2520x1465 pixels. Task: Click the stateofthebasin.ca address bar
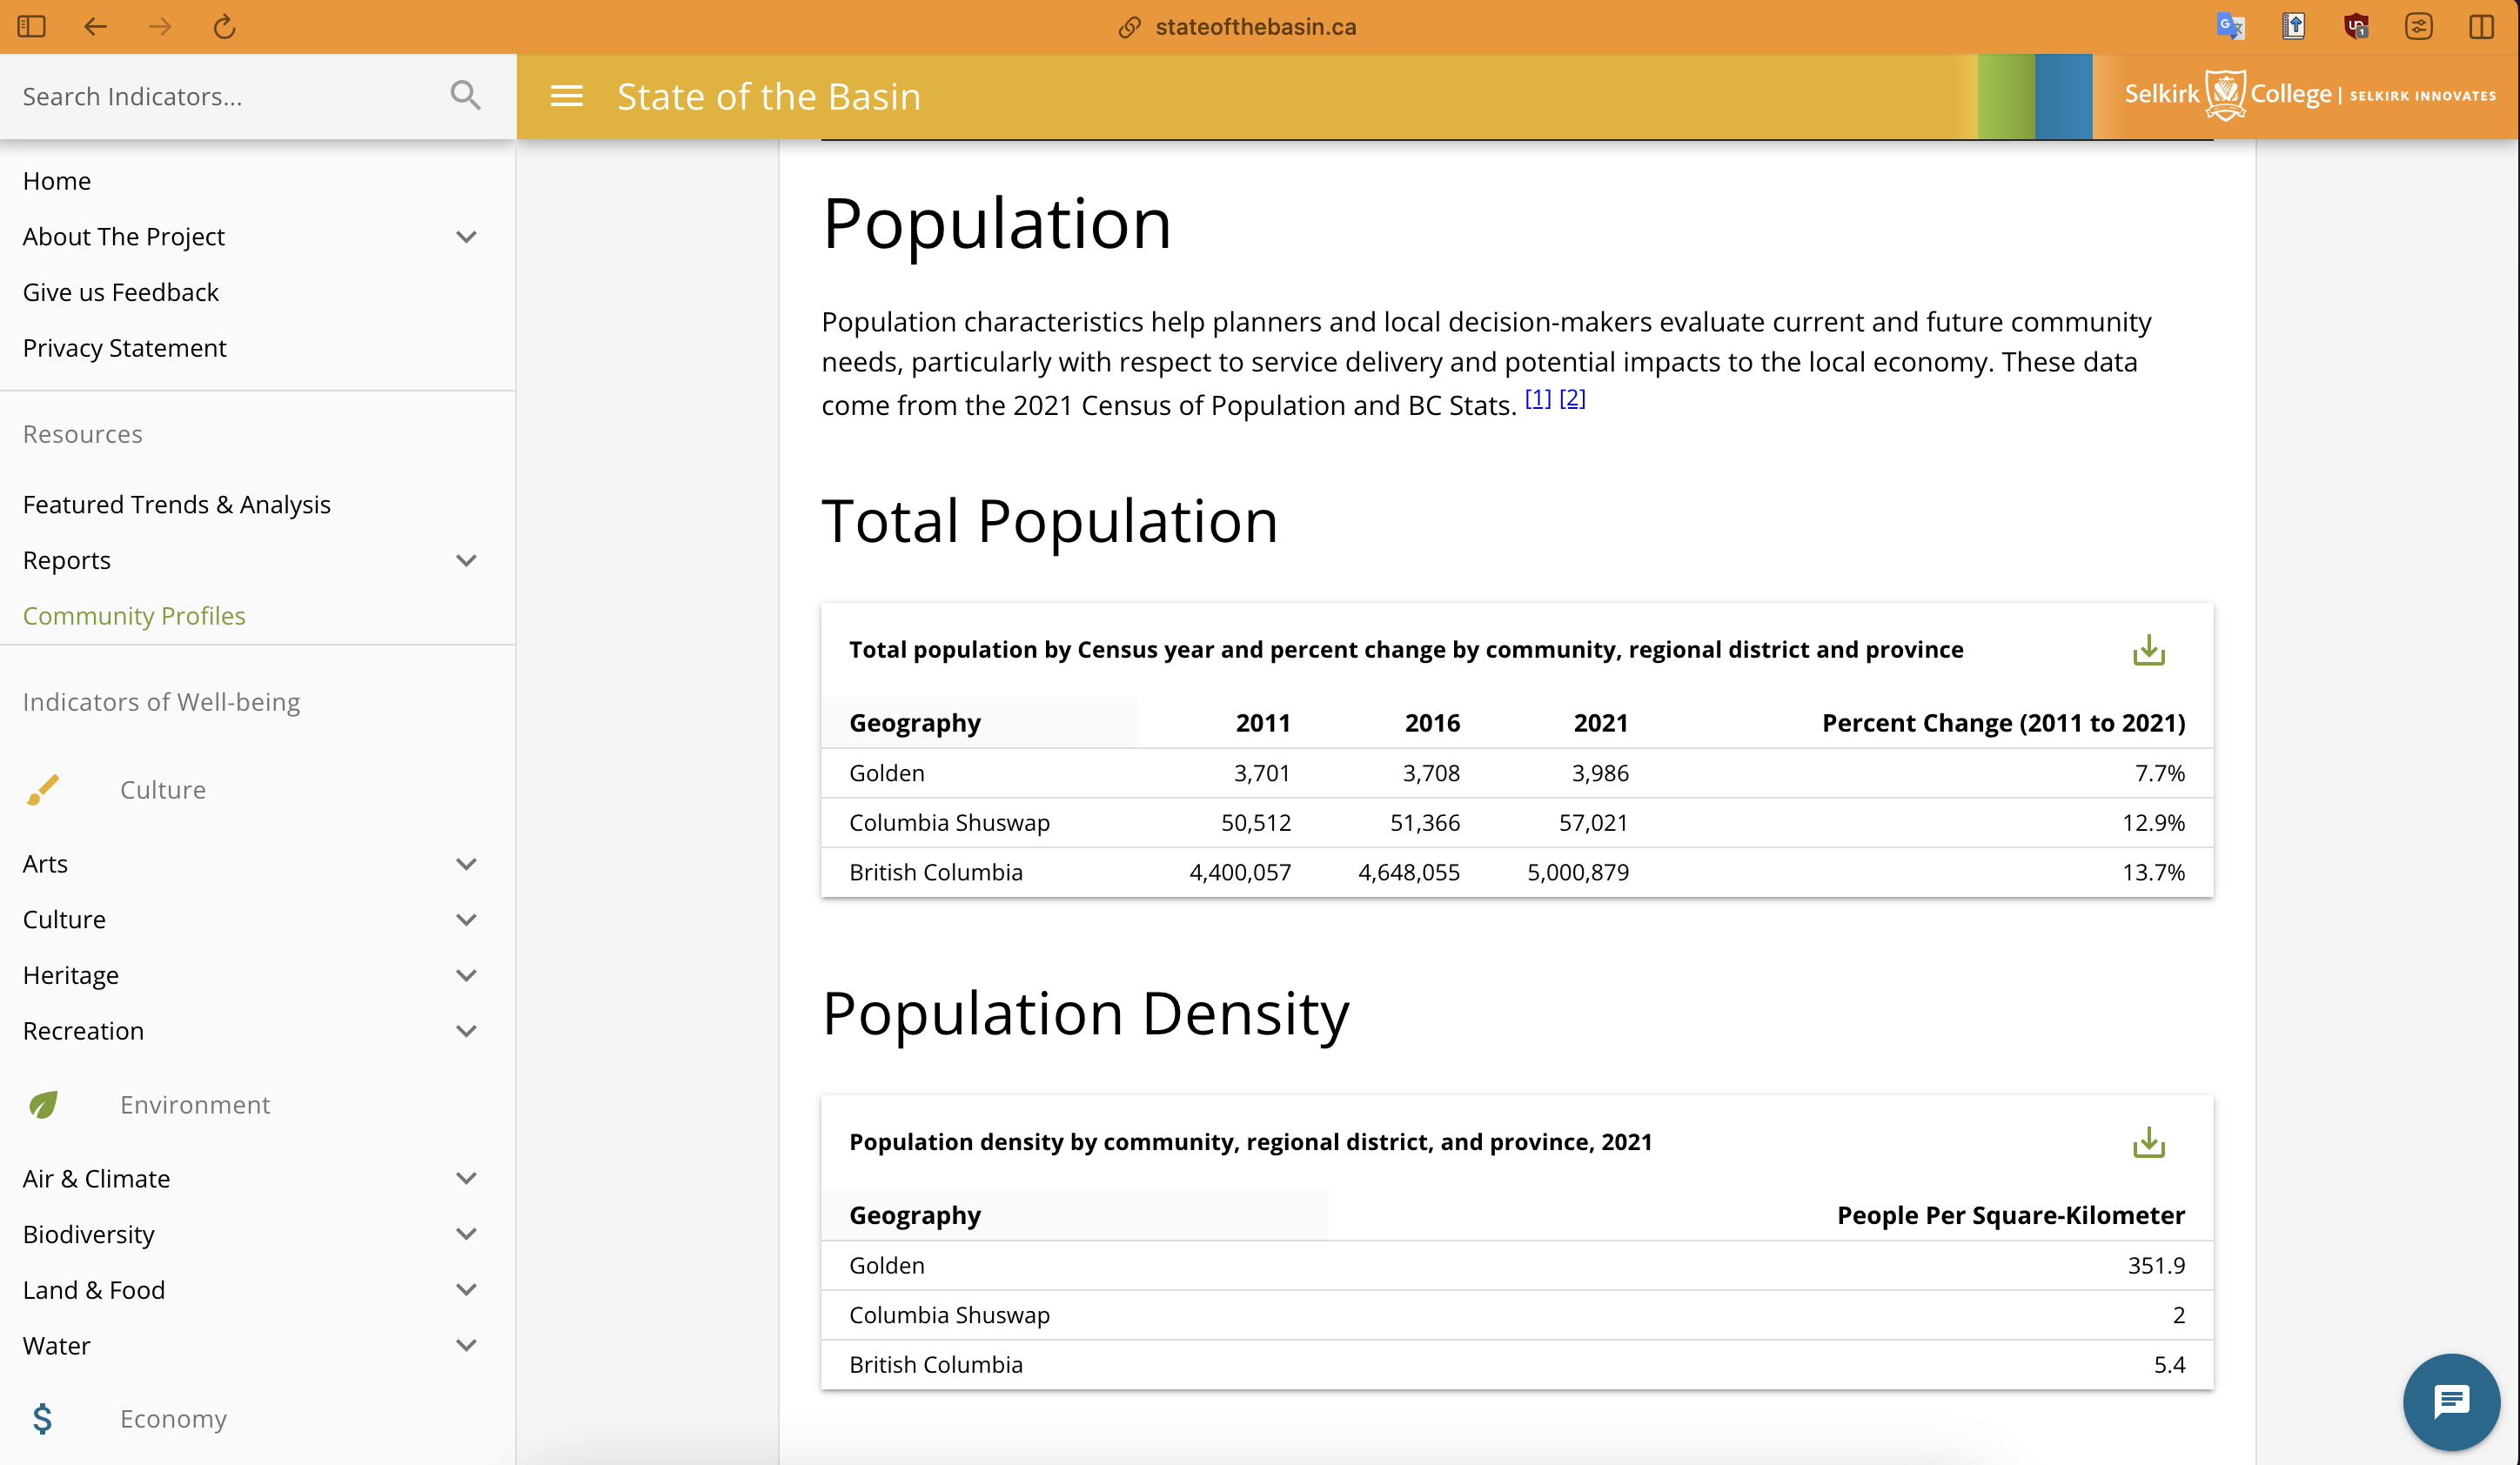pyautogui.click(x=1254, y=27)
